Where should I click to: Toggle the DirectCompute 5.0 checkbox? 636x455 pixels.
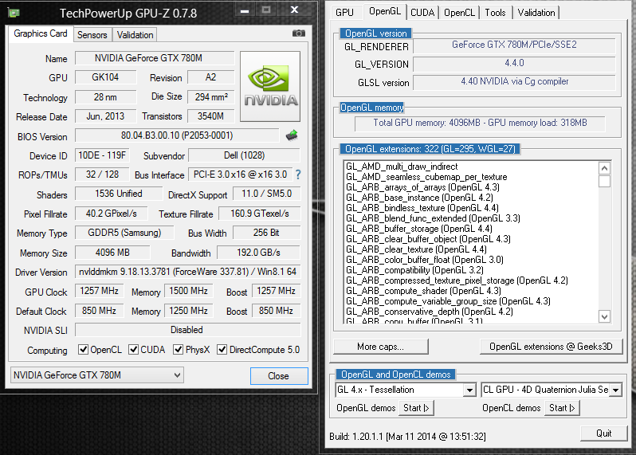tap(222, 350)
